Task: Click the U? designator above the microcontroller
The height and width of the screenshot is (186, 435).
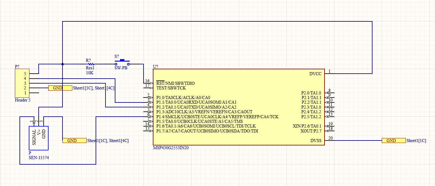Action: tap(156, 67)
